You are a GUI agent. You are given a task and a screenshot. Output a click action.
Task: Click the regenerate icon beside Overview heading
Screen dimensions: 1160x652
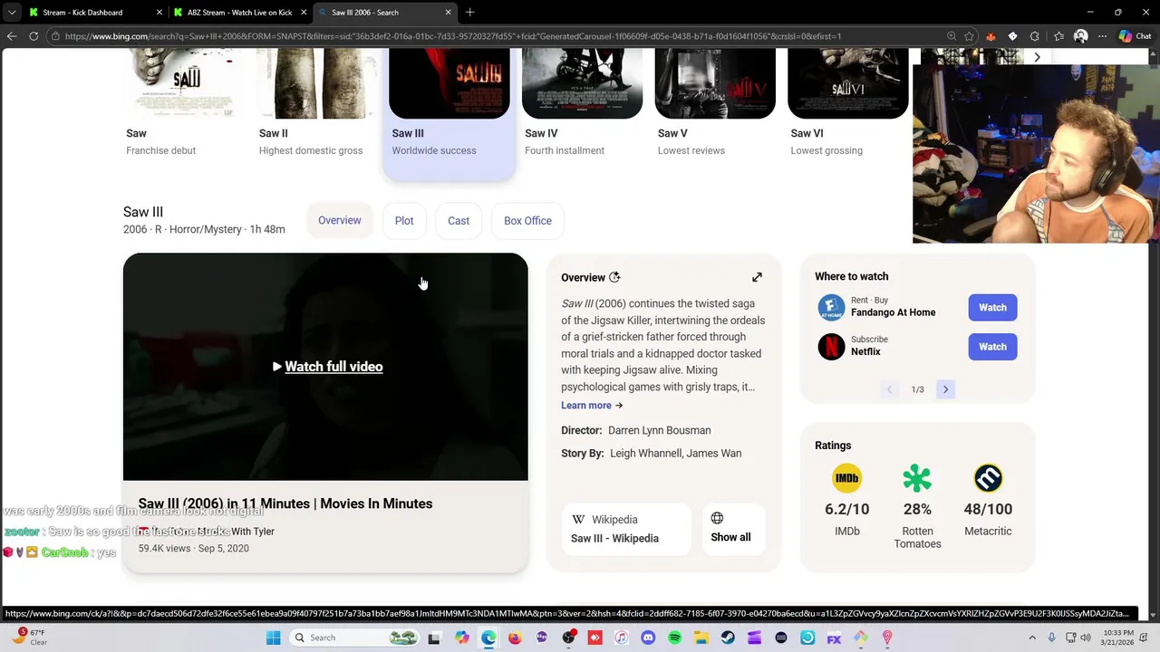pyautogui.click(x=614, y=277)
